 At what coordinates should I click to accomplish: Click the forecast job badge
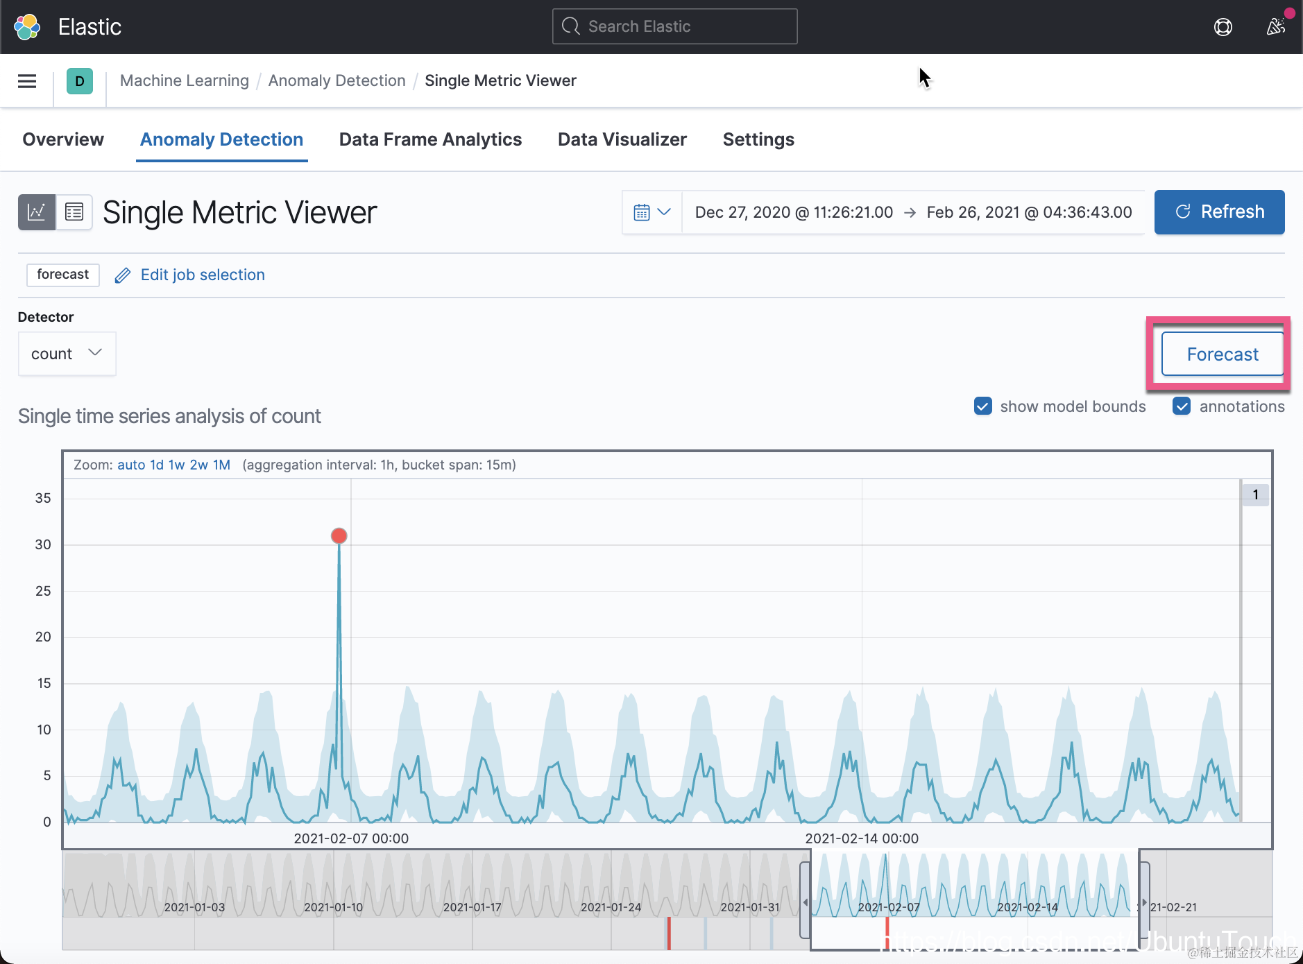point(63,275)
